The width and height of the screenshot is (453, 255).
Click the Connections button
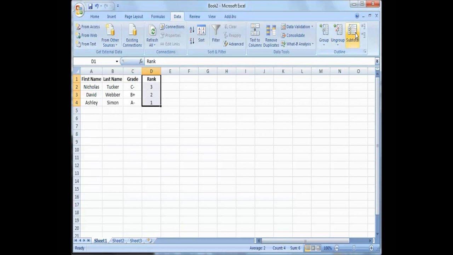[x=172, y=27]
